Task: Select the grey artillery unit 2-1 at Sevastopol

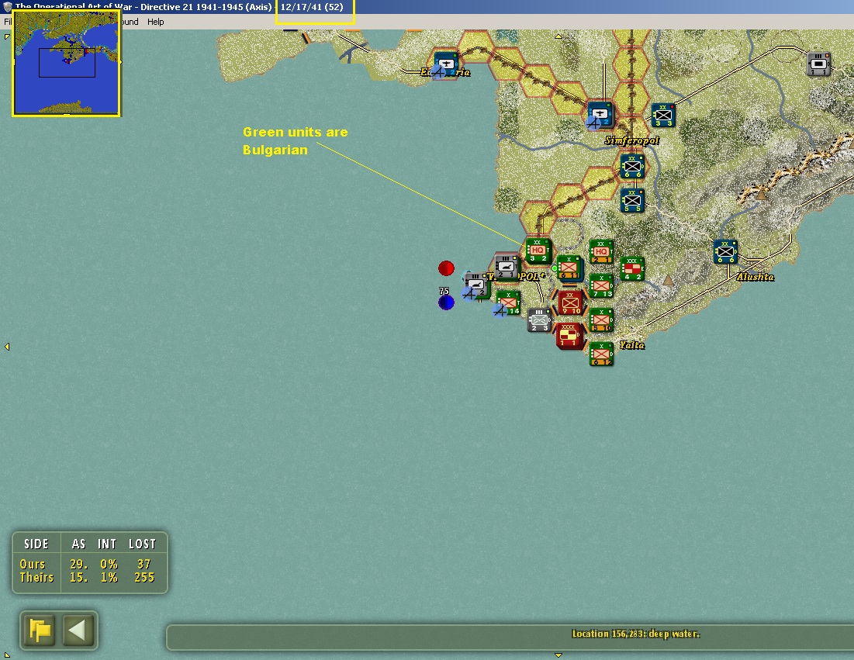Action: 507,267
